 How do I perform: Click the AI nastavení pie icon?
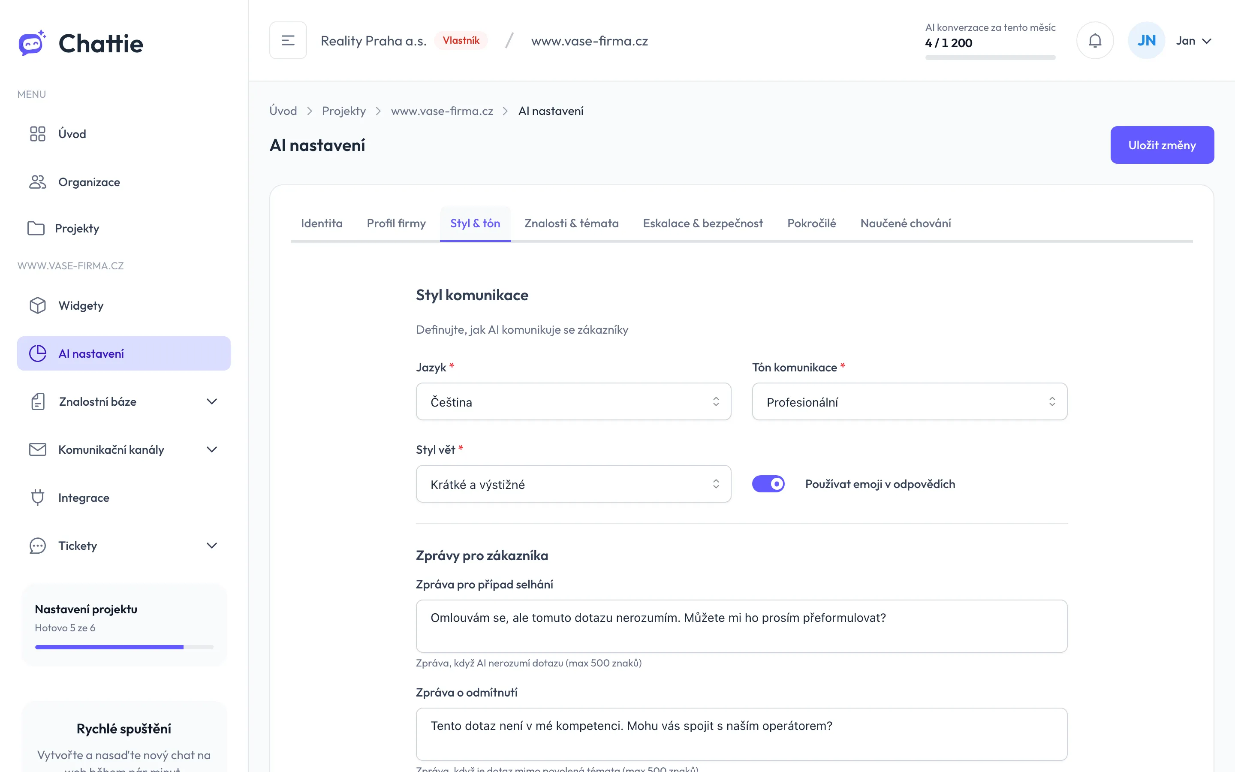(x=38, y=353)
